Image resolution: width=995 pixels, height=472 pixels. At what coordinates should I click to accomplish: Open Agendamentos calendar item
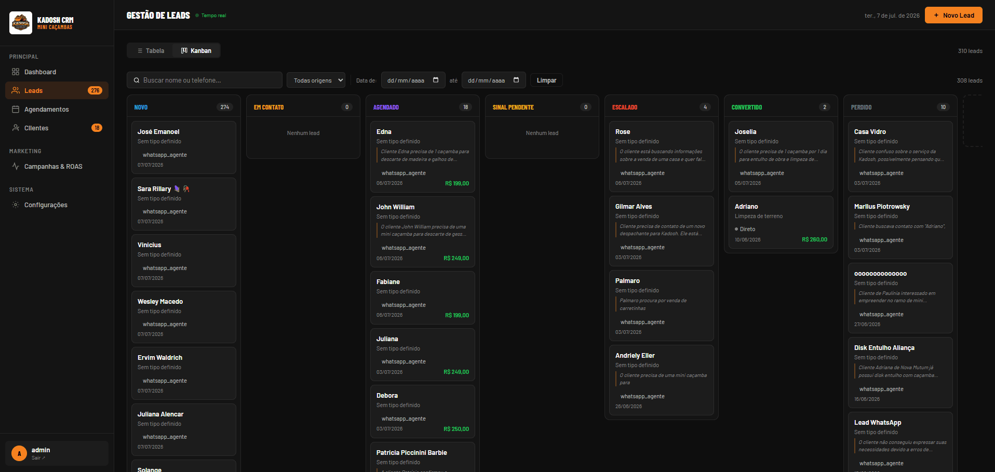click(x=57, y=109)
